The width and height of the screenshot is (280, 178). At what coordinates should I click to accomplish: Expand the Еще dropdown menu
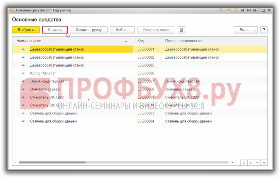(x=246, y=30)
